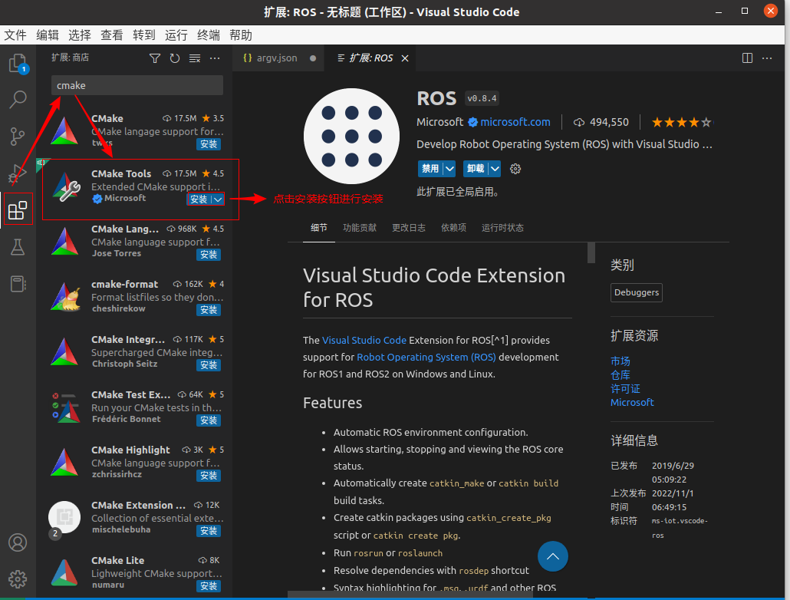The height and width of the screenshot is (600, 790).
Task: Open the Testing flask icon
Action: coord(18,247)
